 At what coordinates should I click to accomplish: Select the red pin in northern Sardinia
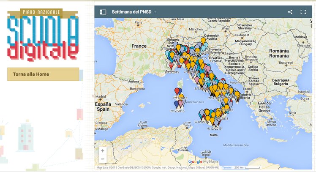[177, 91]
